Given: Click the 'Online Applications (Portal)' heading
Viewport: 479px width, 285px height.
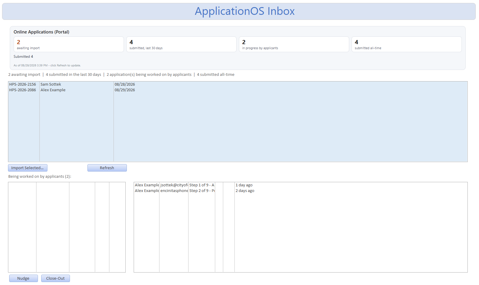Looking at the screenshot, I should pos(41,32).
